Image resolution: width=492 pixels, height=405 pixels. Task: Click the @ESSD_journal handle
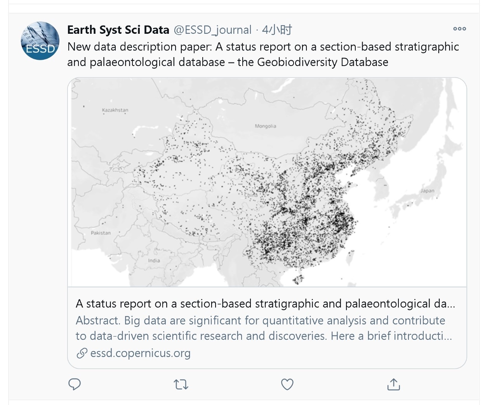(212, 30)
